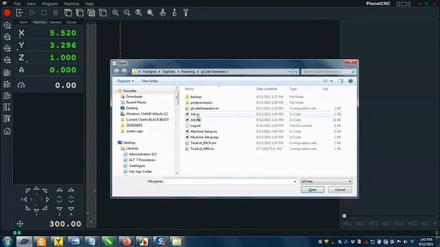Click the taskbar clock
The image size is (440, 247).
426,242
